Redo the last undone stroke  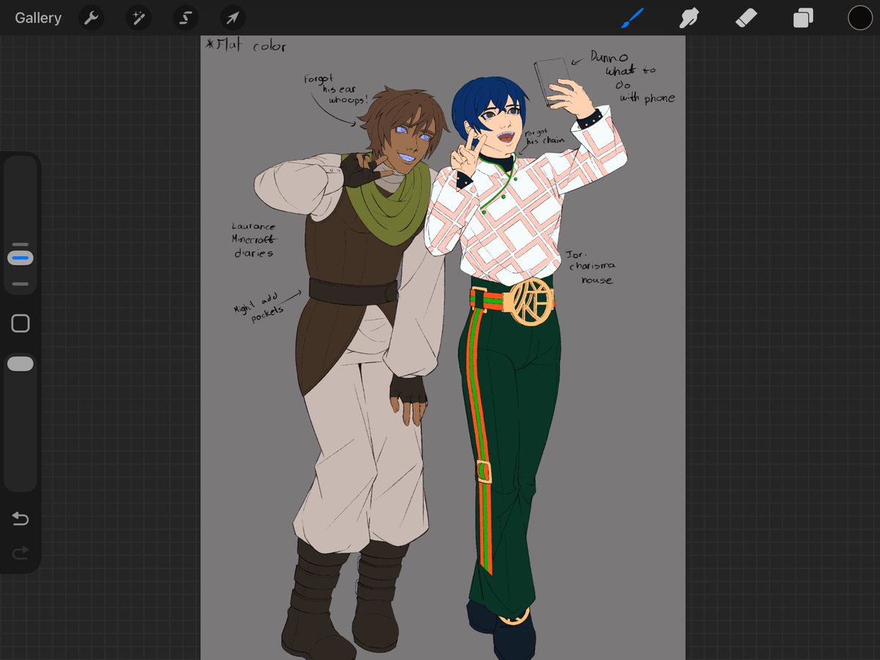pos(21,553)
